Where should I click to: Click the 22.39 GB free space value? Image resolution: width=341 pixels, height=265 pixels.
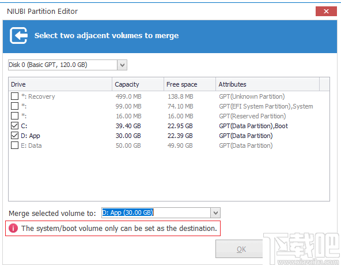(180, 136)
